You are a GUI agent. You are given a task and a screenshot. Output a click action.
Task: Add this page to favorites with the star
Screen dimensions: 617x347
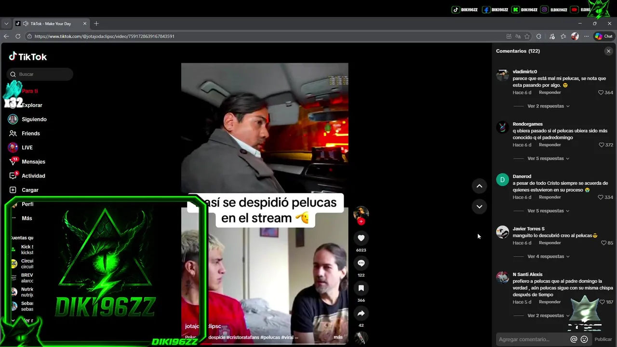pyautogui.click(x=527, y=36)
